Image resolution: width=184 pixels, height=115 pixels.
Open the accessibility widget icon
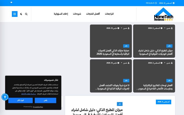click(5, 97)
